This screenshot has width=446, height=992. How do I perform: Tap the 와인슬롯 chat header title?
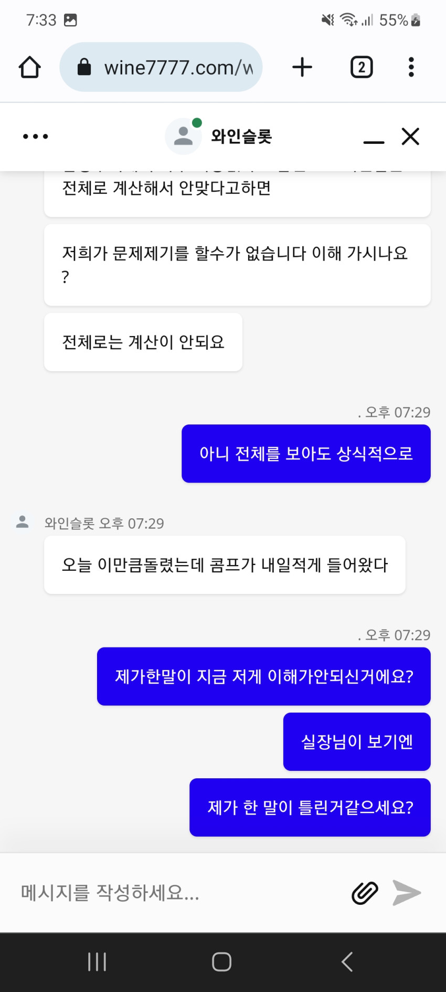click(x=241, y=137)
